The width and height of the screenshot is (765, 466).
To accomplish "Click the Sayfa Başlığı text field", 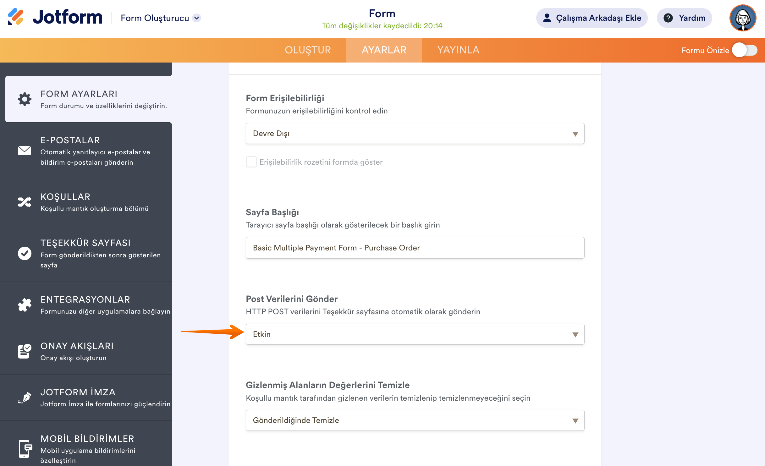I will tap(415, 248).
